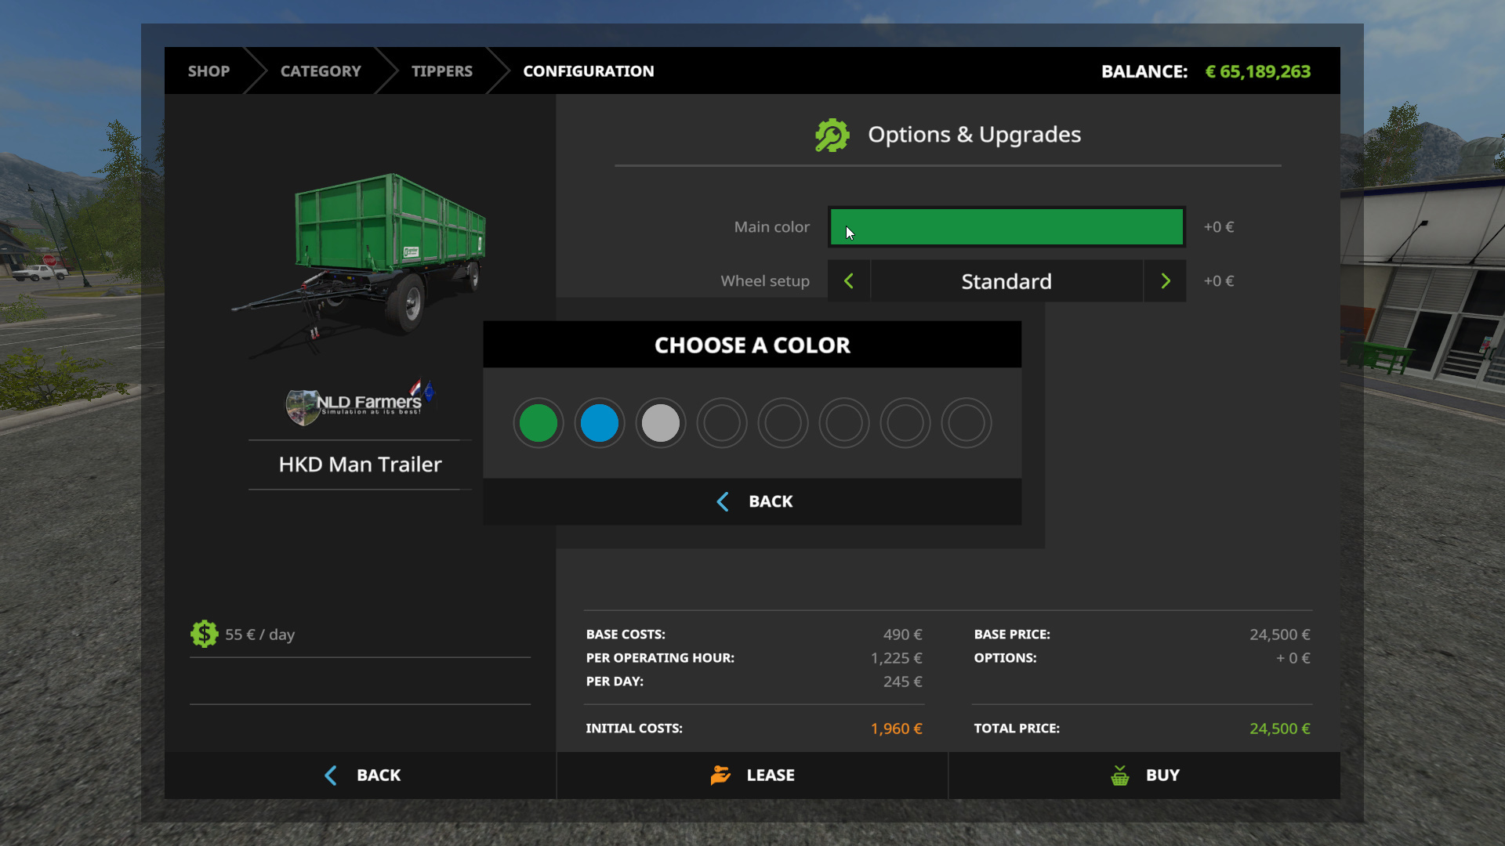
Task: Select the last empty color slot
Action: pos(966,423)
